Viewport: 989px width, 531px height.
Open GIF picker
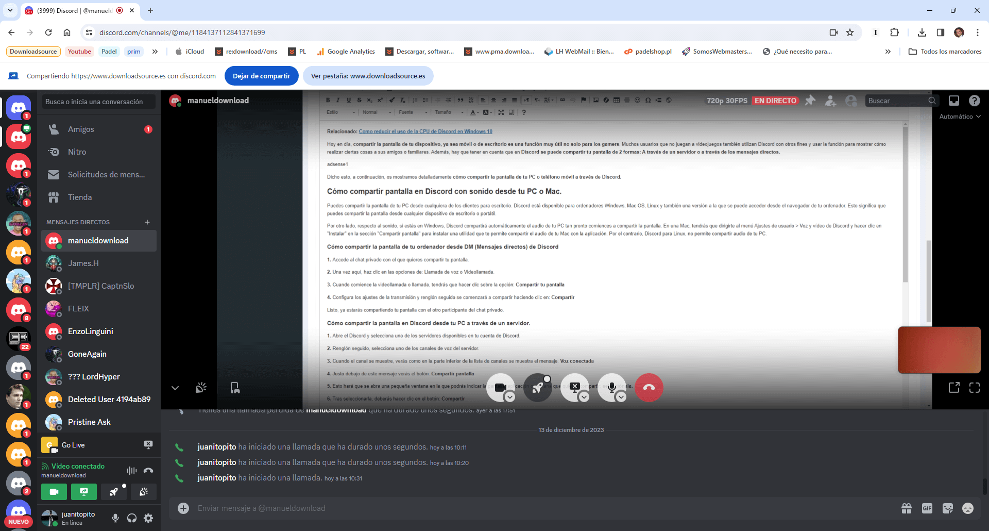[x=927, y=508]
